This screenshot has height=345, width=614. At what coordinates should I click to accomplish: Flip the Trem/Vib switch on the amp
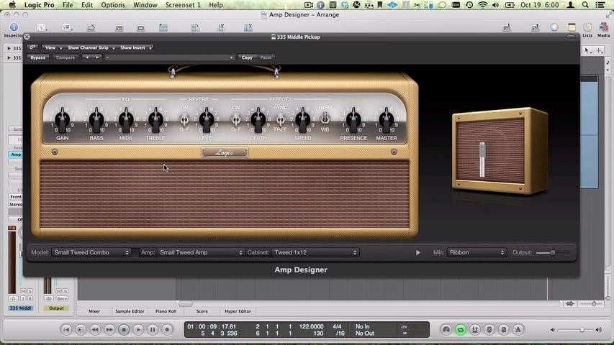tap(325, 119)
